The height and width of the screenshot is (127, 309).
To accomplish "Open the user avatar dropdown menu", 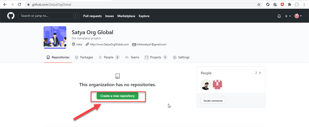I will [x=298, y=16].
